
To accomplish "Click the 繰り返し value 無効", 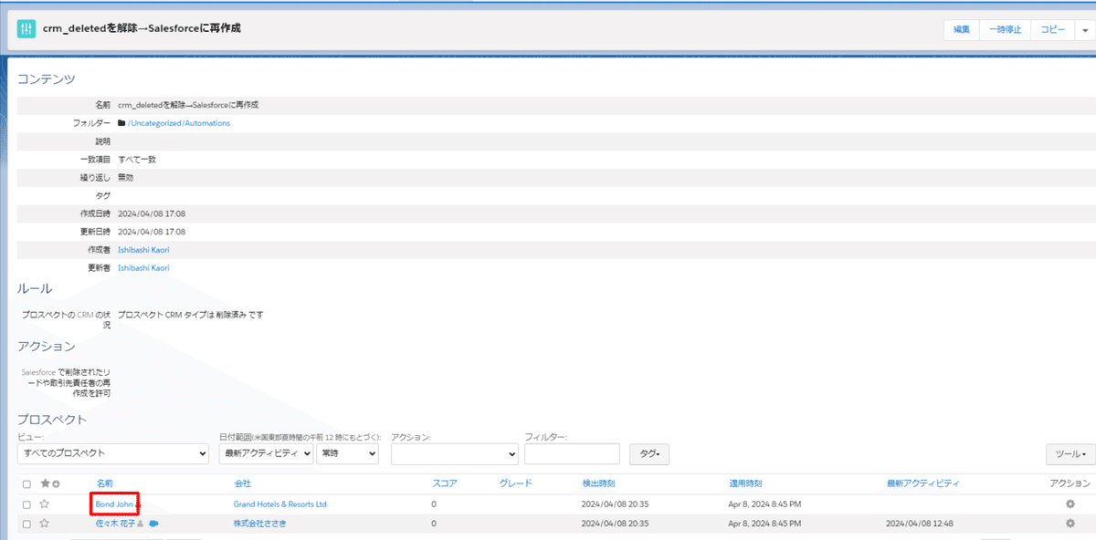I will 126,178.
